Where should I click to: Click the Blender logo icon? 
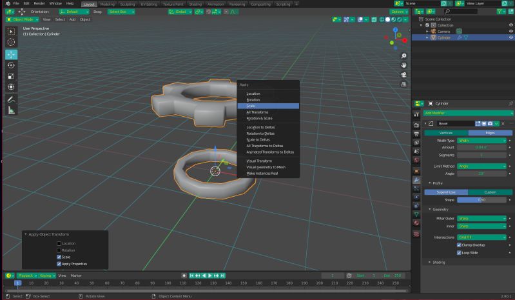(x=8, y=3)
